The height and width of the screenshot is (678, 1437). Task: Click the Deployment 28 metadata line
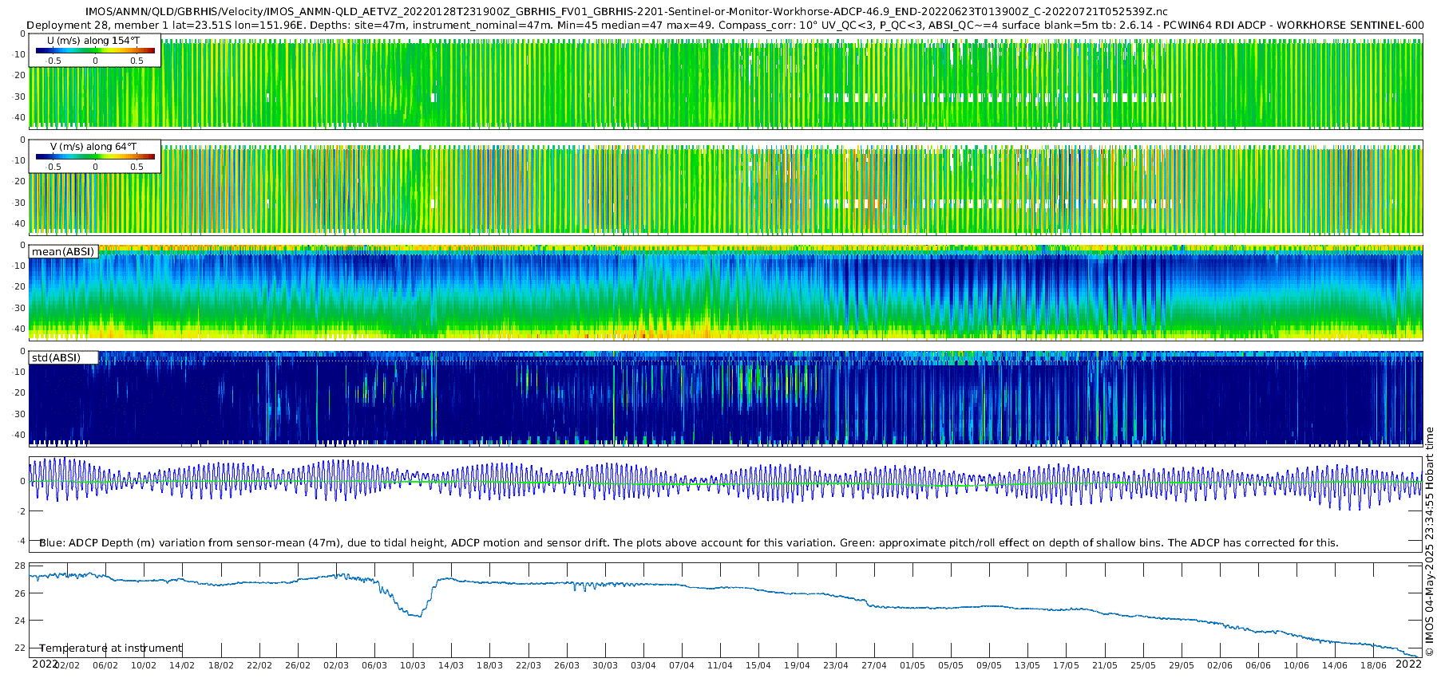point(725,25)
